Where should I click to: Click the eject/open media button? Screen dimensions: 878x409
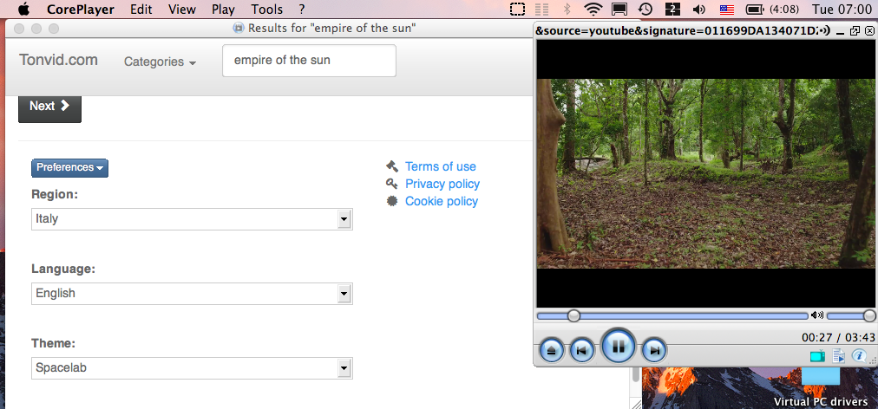pos(552,351)
